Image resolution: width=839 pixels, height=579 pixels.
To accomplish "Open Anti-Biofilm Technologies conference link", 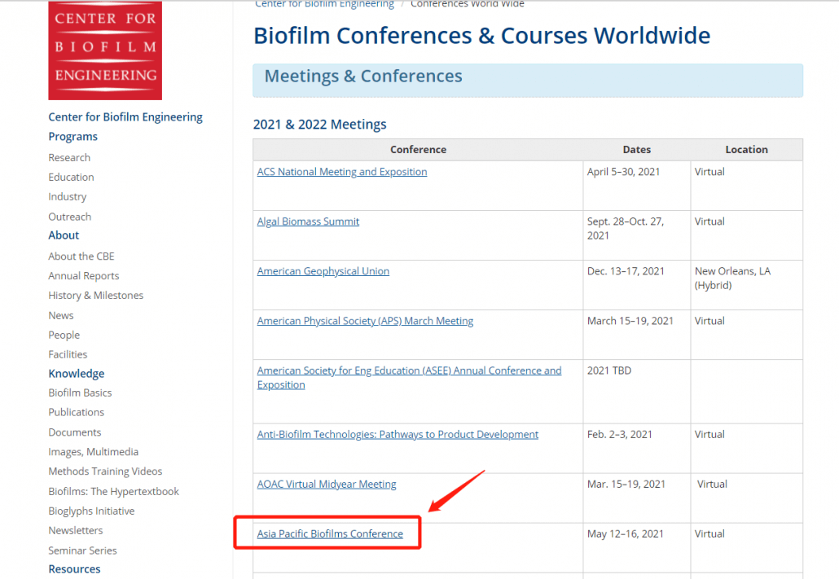I will [398, 435].
